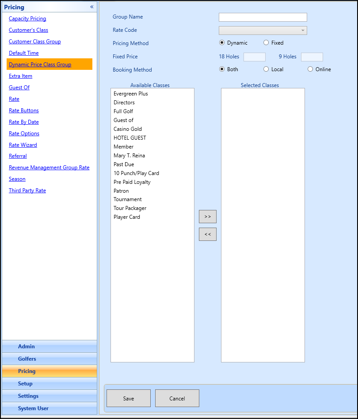Select HOTEL GUEST class
This screenshot has height=419, width=358.
pos(130,137)
